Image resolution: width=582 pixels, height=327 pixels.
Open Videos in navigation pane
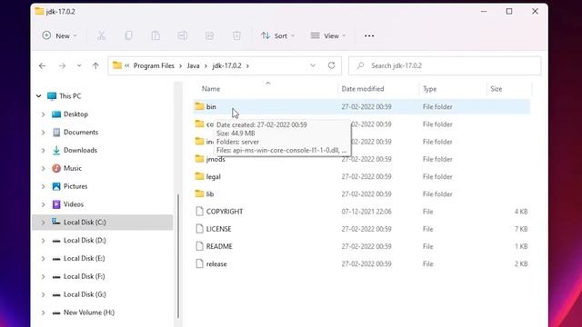(x=74, y=204)
